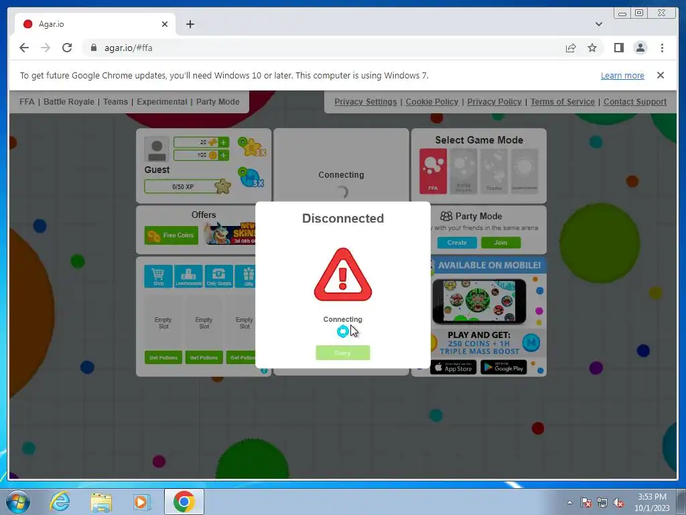
Task: Open Chrome profile avatar
Action: pos(640,48)
